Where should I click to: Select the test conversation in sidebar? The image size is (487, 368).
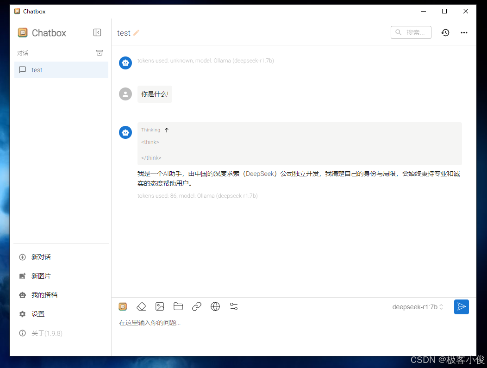[x=61, y=70]
